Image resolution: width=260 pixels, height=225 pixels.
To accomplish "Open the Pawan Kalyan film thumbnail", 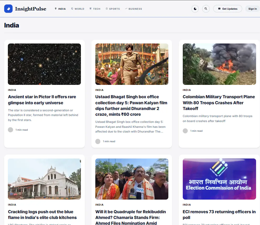I will pos(132,64).
